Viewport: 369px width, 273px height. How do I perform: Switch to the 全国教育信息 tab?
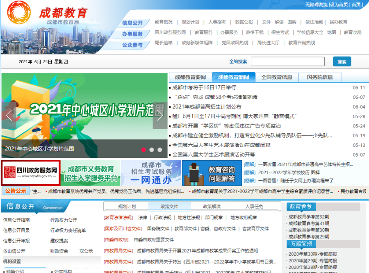click(x=277, y=77)
